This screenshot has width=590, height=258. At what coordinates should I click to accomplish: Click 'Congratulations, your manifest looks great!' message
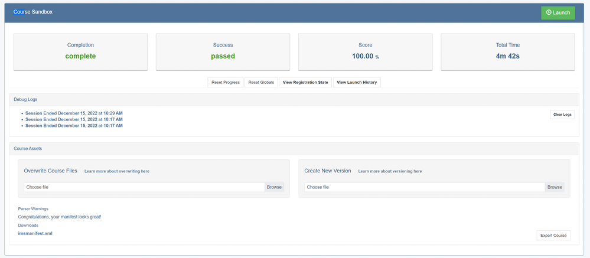(x=60, y=217)
